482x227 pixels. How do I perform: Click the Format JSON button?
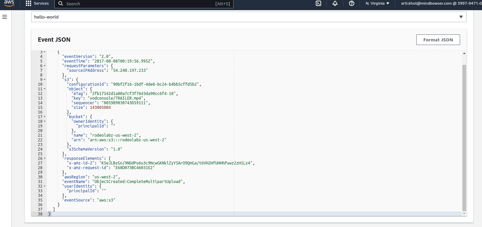click(438, 40)
